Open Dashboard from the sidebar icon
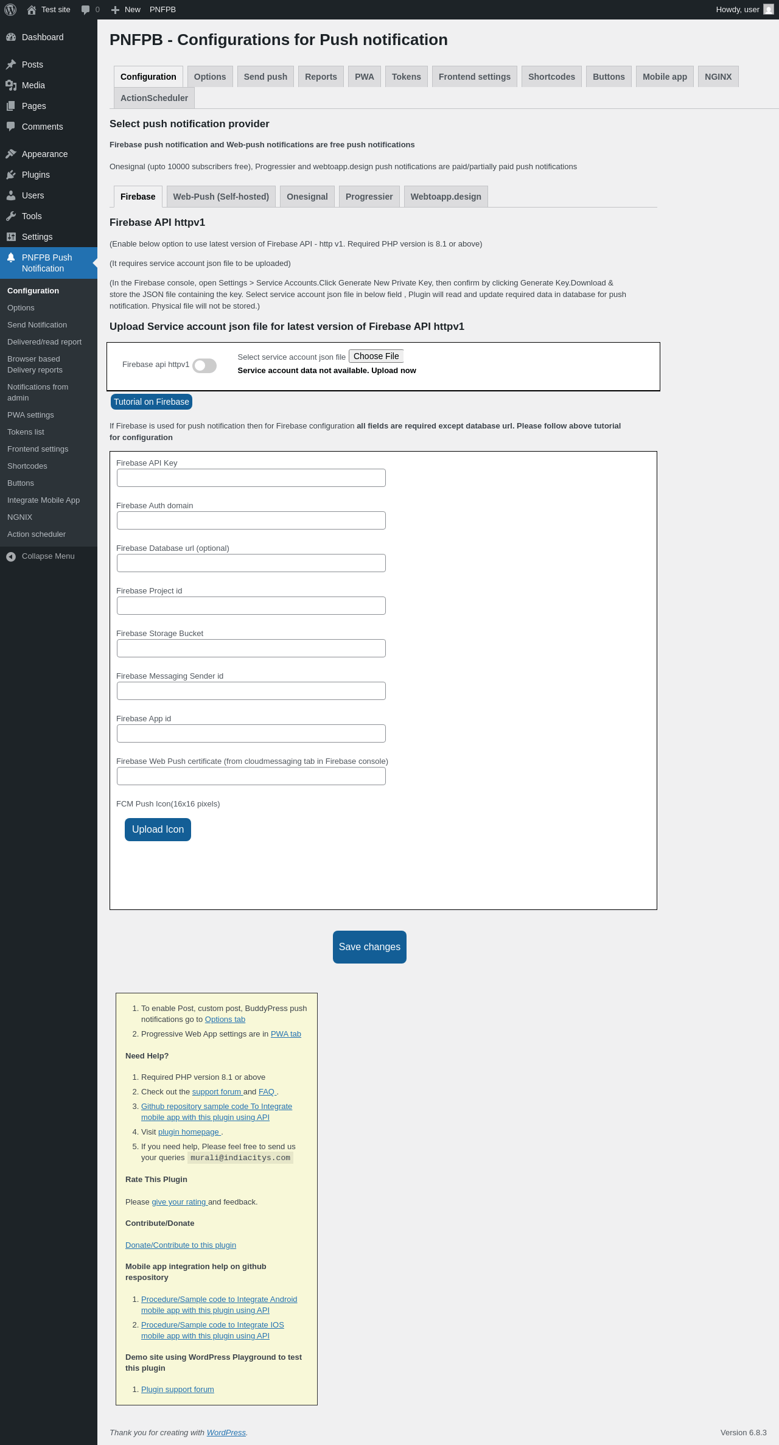Viewport: 779px width, 1445px height. (11, 37)
